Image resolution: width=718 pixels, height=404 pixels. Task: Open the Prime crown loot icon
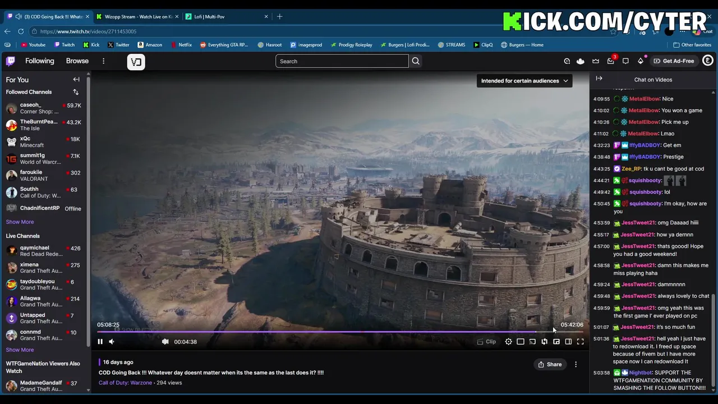point(596,61)
